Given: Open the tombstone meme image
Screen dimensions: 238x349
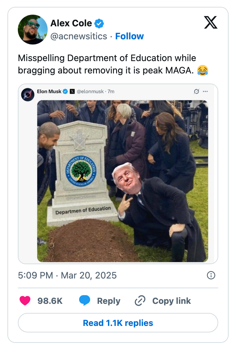Looking at the screenshot, I should click(x=123, y=181).
